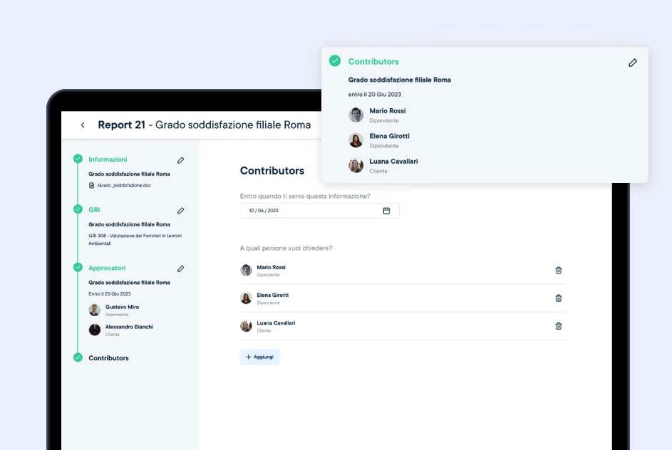
Task: Click the Grado_soddisfazione.doc file name
Action: pos(124,185)
